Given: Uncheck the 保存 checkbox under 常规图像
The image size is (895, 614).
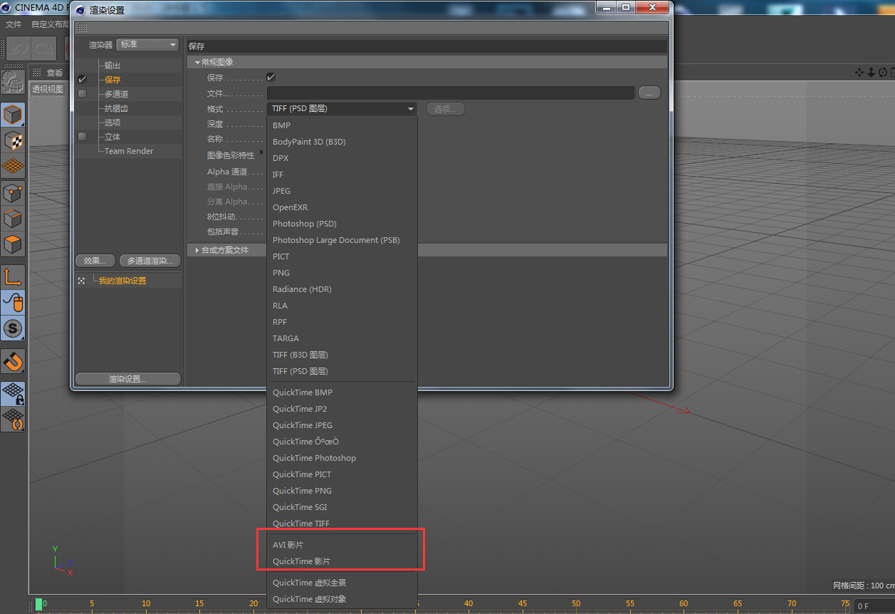Looking at the screenshot, I should (271, 77).
